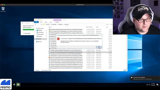Open the Manage tab under Application Tools
Viewport: 160px width, 90px height.
tap(57, 22)
